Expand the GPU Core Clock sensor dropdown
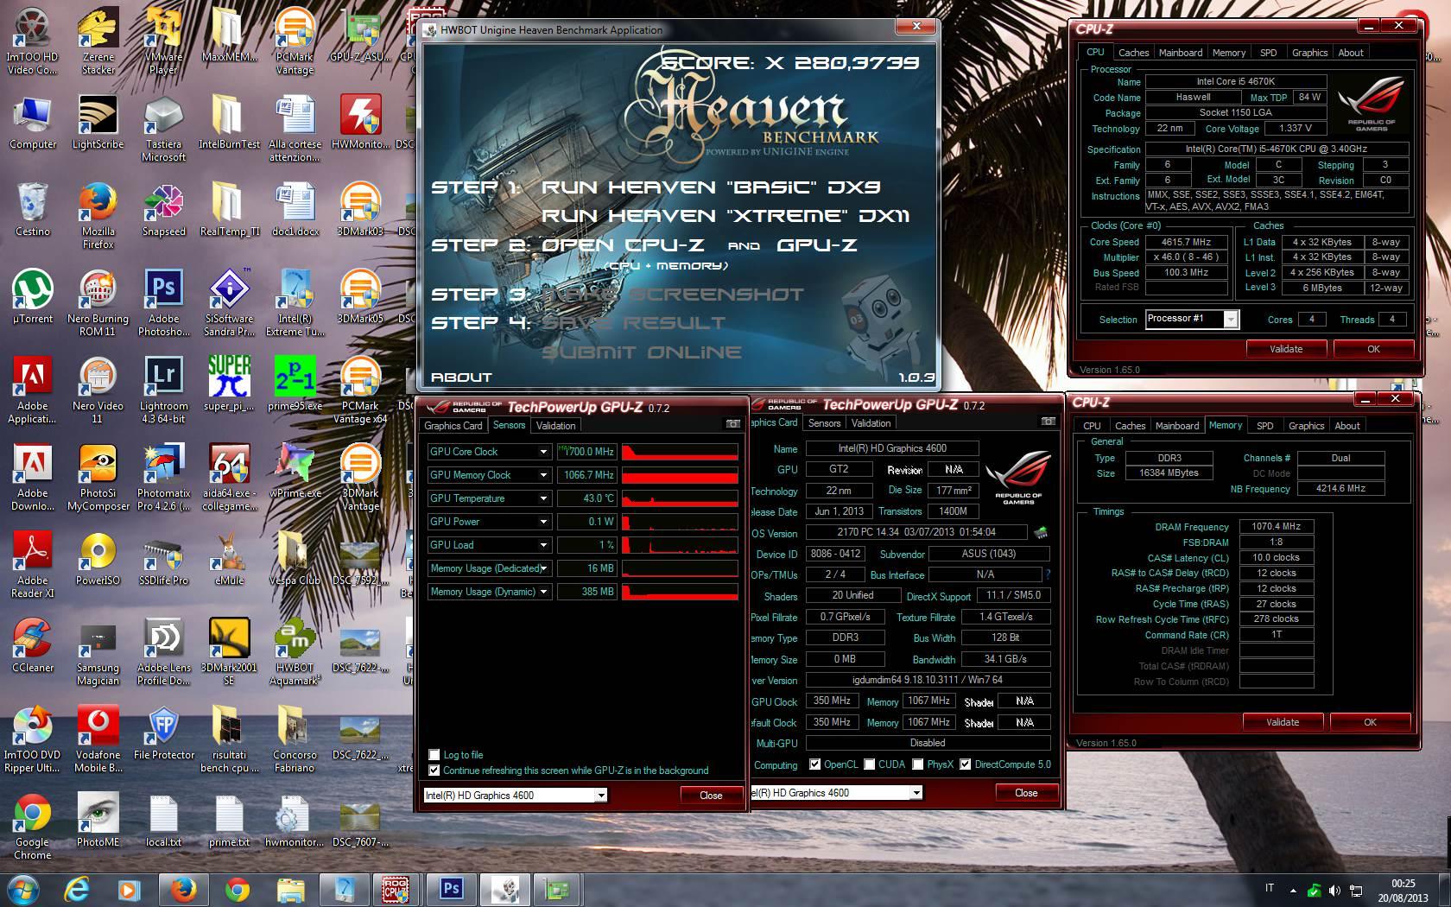 tap(543, 452)
